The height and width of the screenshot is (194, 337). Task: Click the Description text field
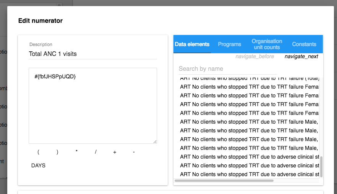click(92, 54)
